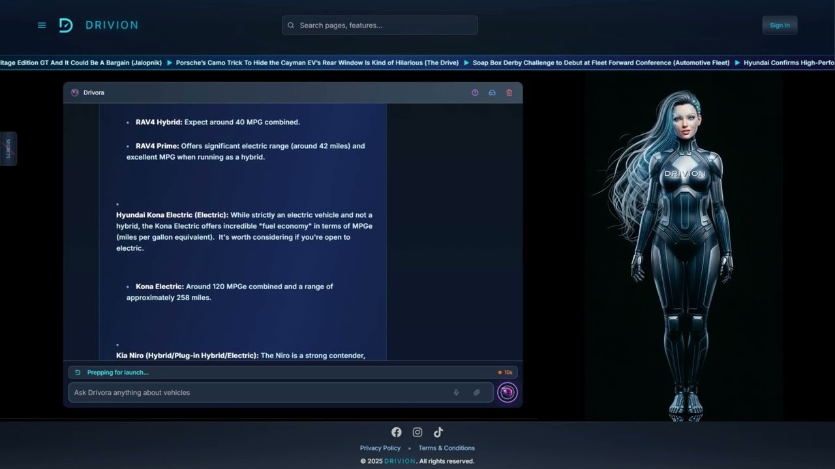Type area: Ask Drivora anything about vehicles
This screenshot has height=469, width=835.
point(281,392)
